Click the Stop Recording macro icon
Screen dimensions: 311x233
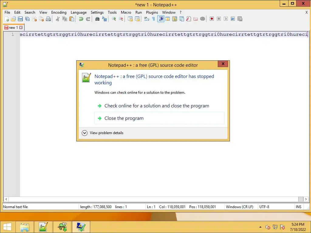[x=219, y=19]
